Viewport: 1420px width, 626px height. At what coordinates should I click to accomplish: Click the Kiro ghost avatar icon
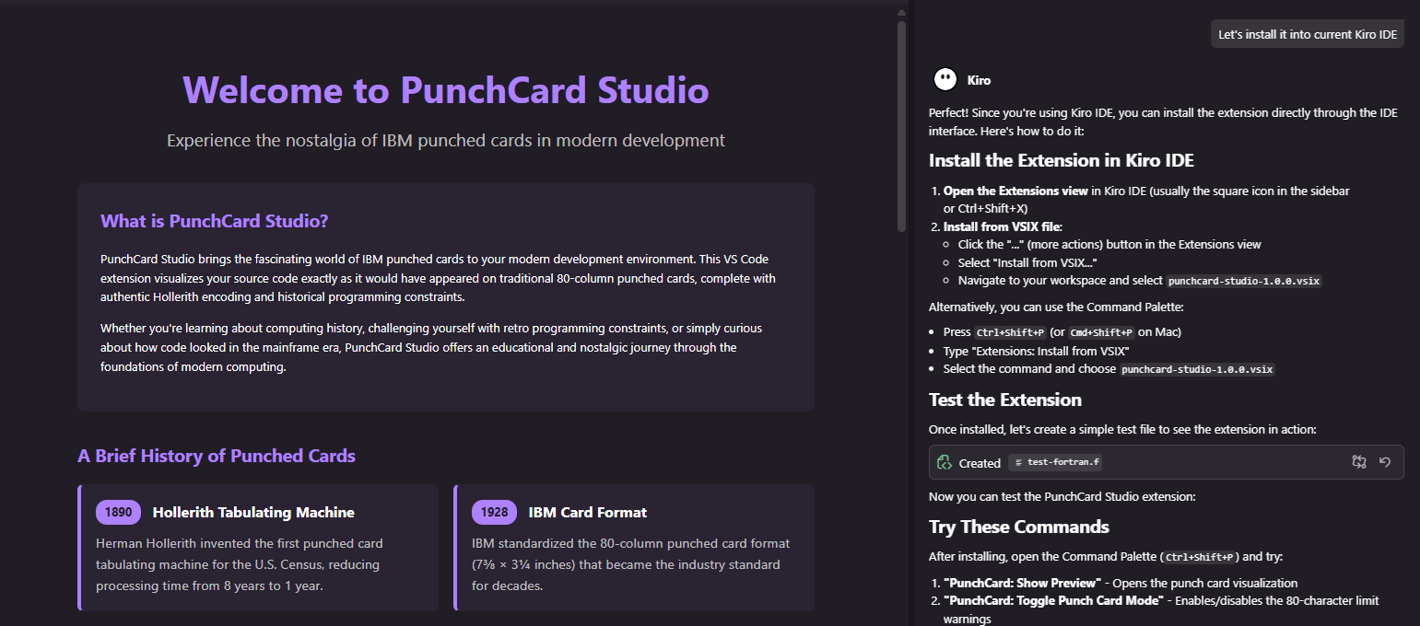click(945, 80)
